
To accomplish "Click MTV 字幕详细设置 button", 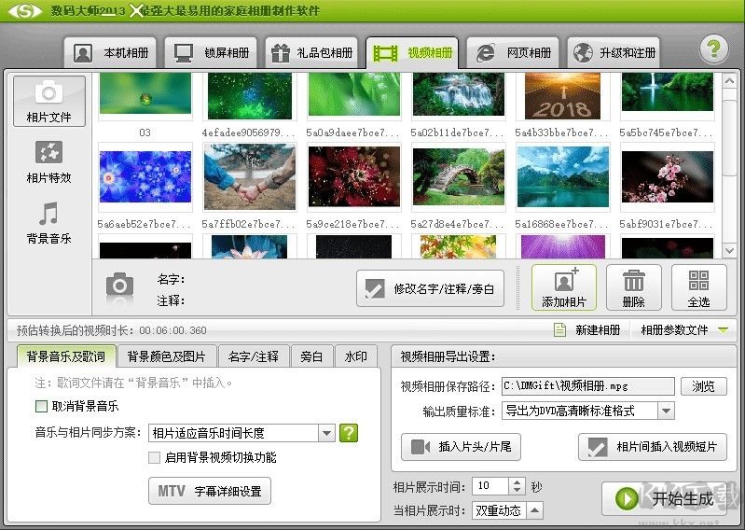I will click(210, 491).
